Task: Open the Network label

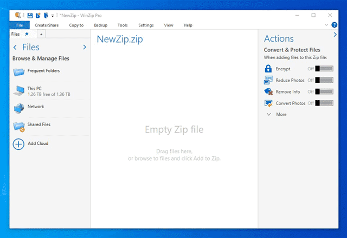Action: pos(36,107)
